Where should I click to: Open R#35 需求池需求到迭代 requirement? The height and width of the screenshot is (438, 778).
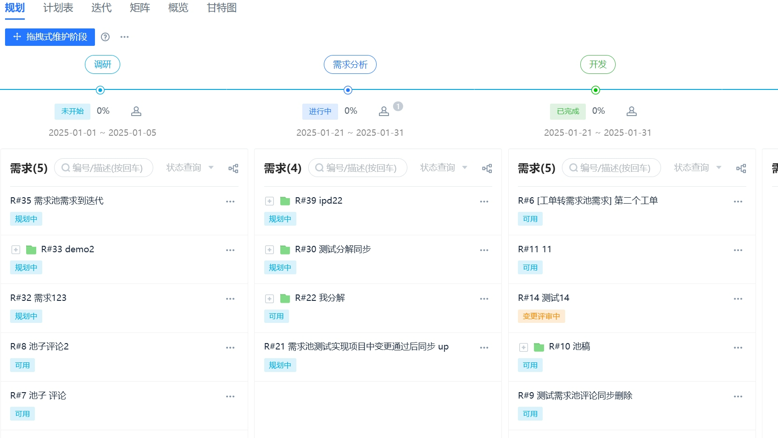click(57, 201)
